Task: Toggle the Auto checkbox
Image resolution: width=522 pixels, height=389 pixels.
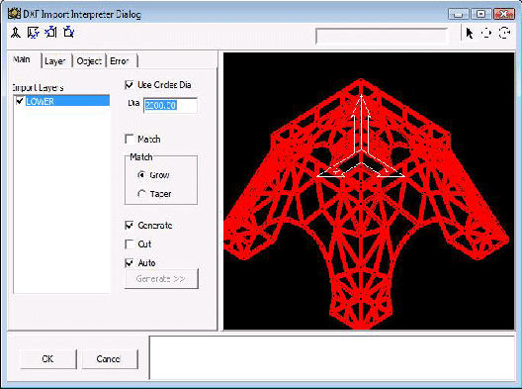Action: [129, 263]
